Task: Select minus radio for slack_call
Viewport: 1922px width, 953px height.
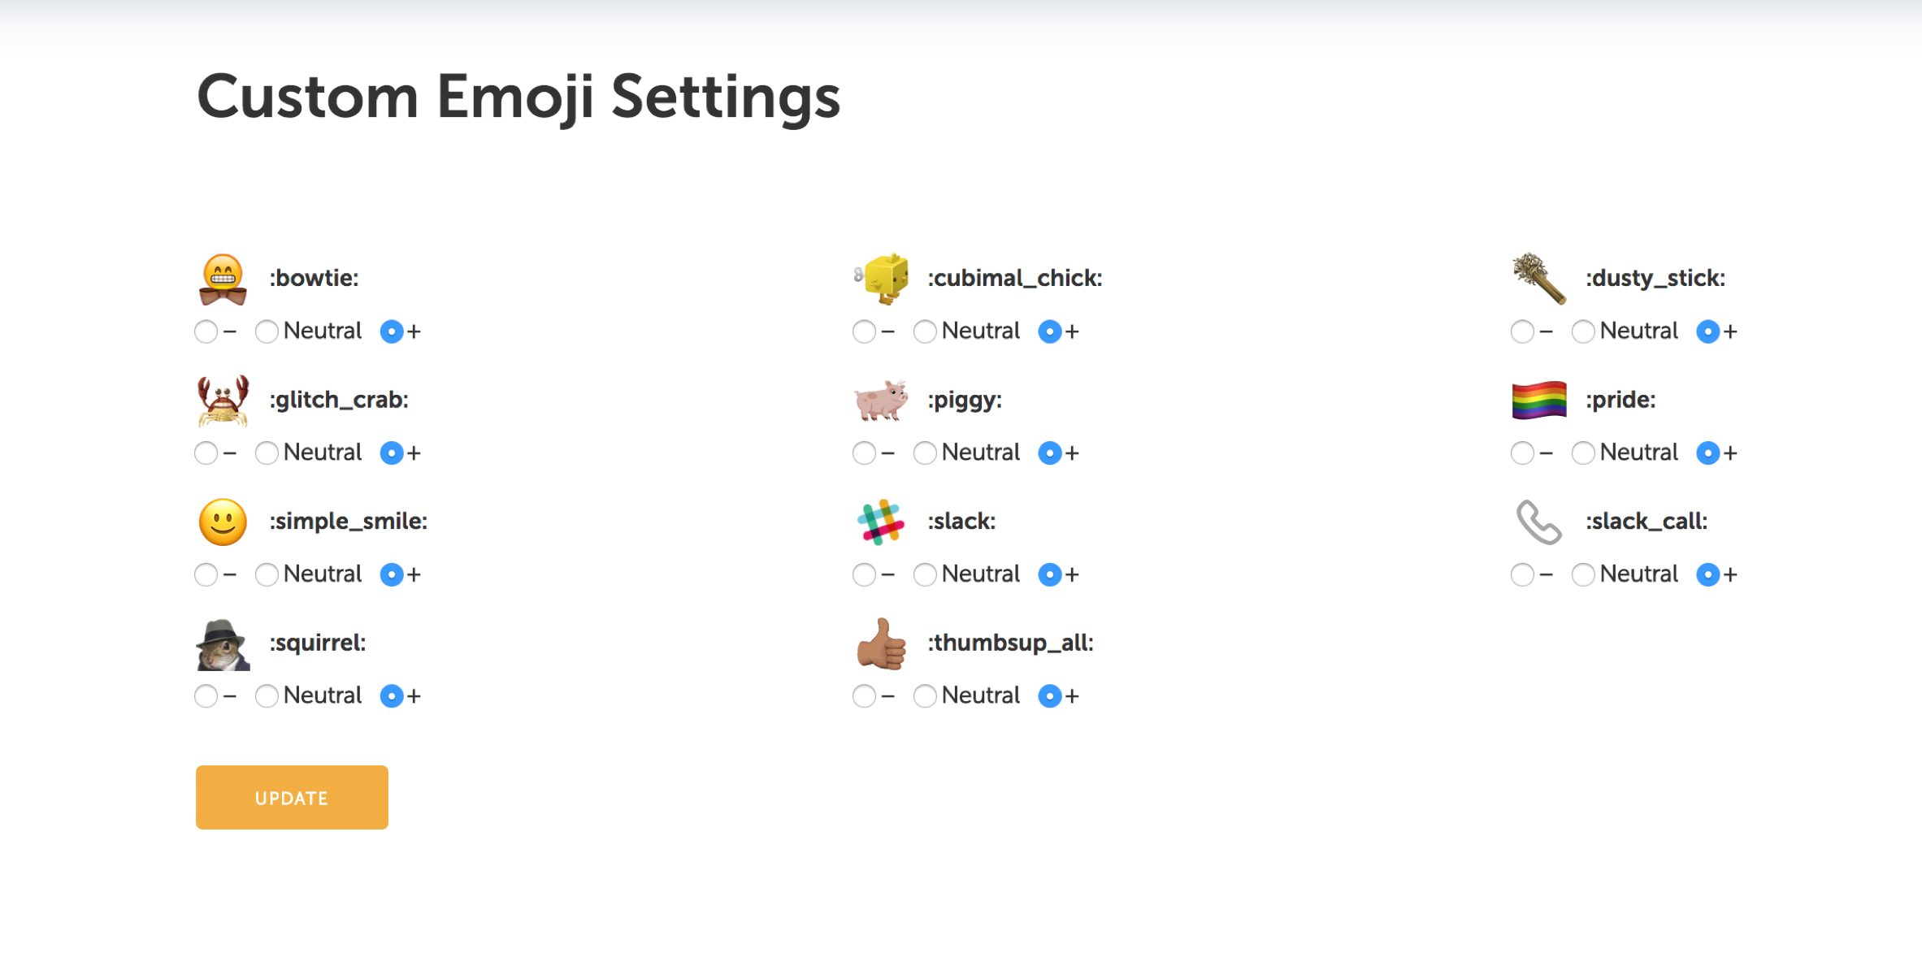Action: tap(1522, 574)
